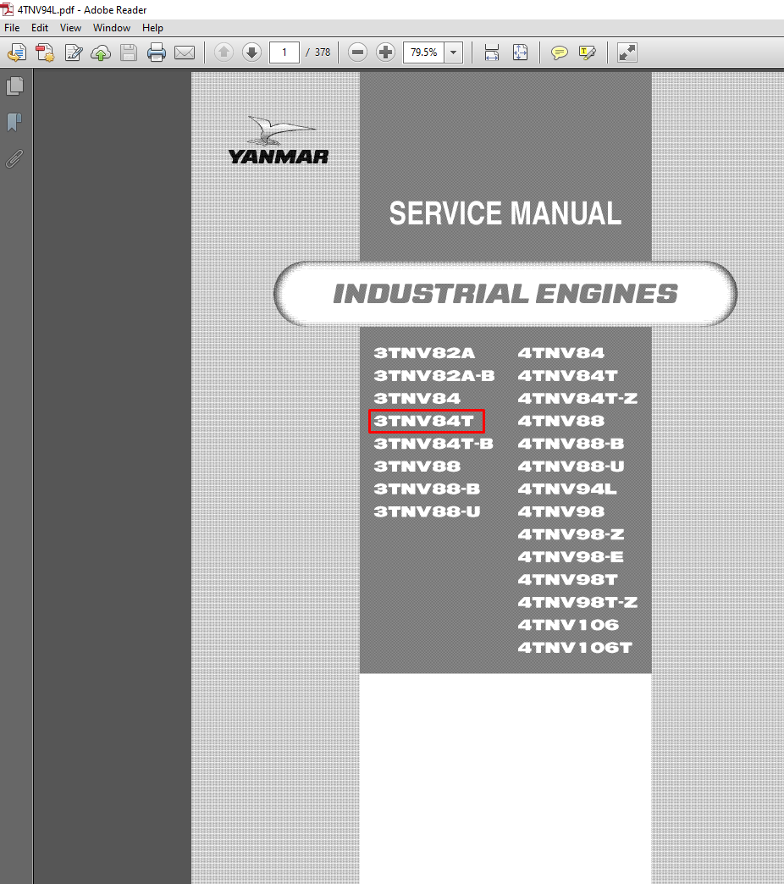Viewport: 784px width, 884px height.
Task: Print the document with printer icon
Action: pyautogui.click(x=156, y=53)
